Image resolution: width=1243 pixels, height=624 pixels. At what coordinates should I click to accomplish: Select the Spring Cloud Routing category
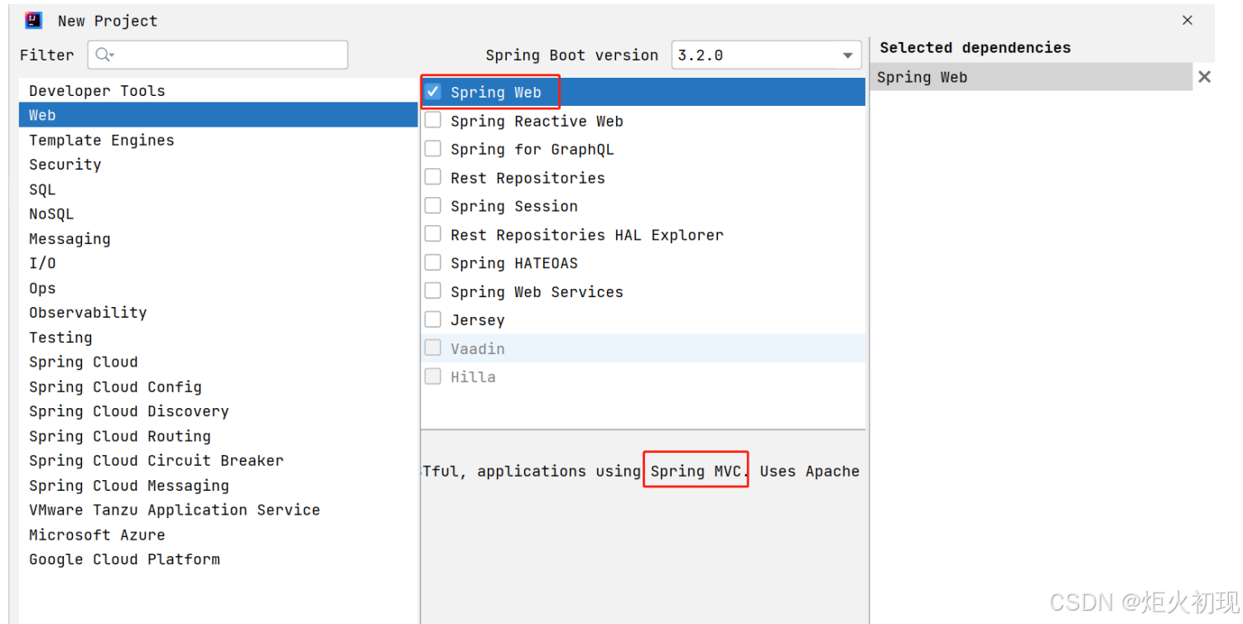(120, 436)
